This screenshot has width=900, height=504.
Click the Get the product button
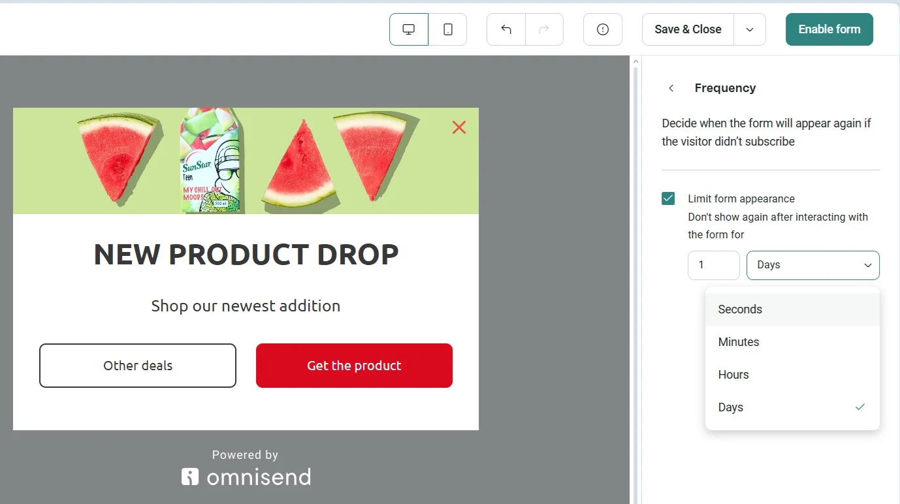[354, 366]
